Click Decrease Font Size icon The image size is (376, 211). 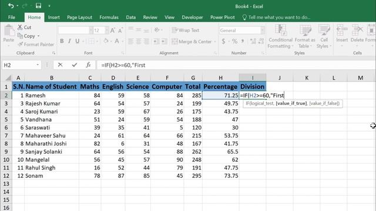click(x=120, y=30)
